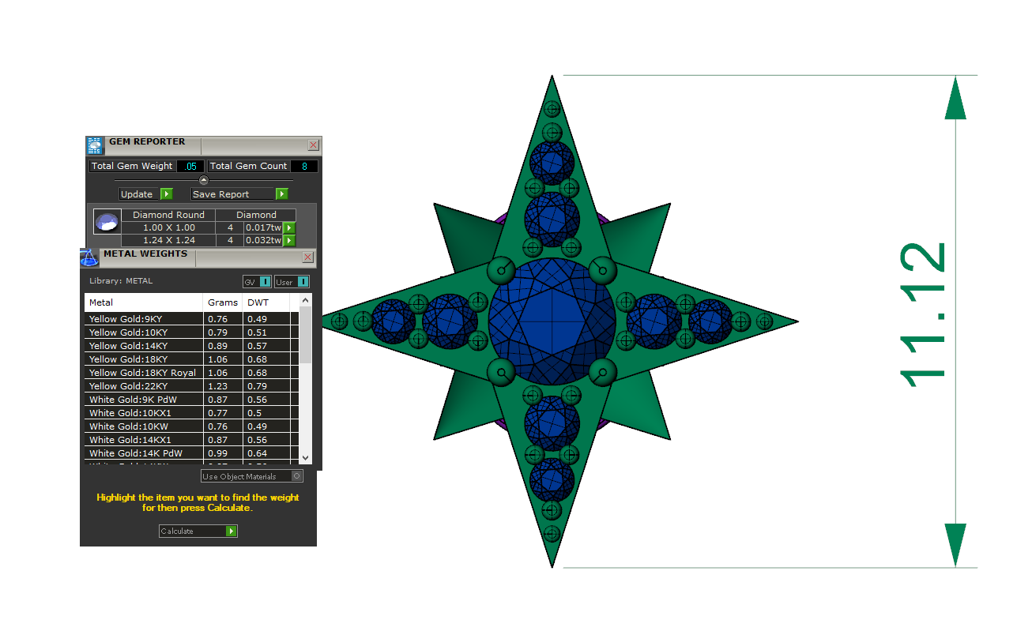Toggle the User library switch

point(303,282)
